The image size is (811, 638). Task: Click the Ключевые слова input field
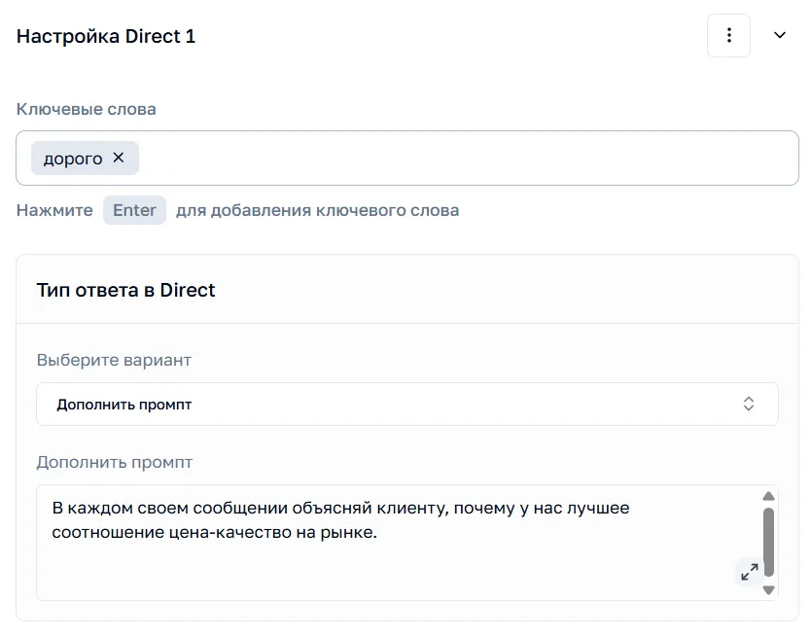click(407, 158)
